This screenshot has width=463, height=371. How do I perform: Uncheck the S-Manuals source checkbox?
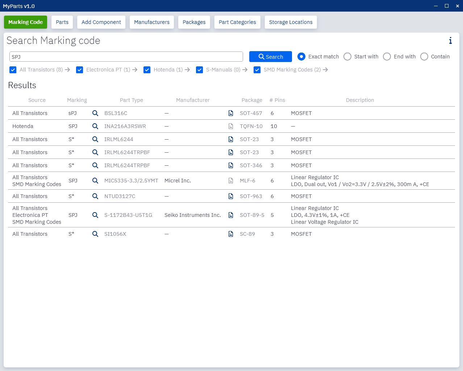[x=200, y=70]
